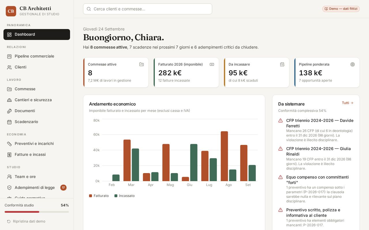Click the 95 k€ Da incassare value
Screen dimensions: 369x230
[238, 73]
